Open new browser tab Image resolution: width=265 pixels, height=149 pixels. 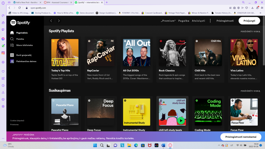point(107,2)
